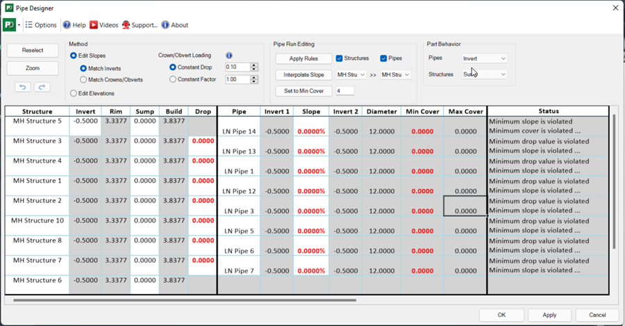
Task: Click the Options list icon
Action: (x=29, y=25)
